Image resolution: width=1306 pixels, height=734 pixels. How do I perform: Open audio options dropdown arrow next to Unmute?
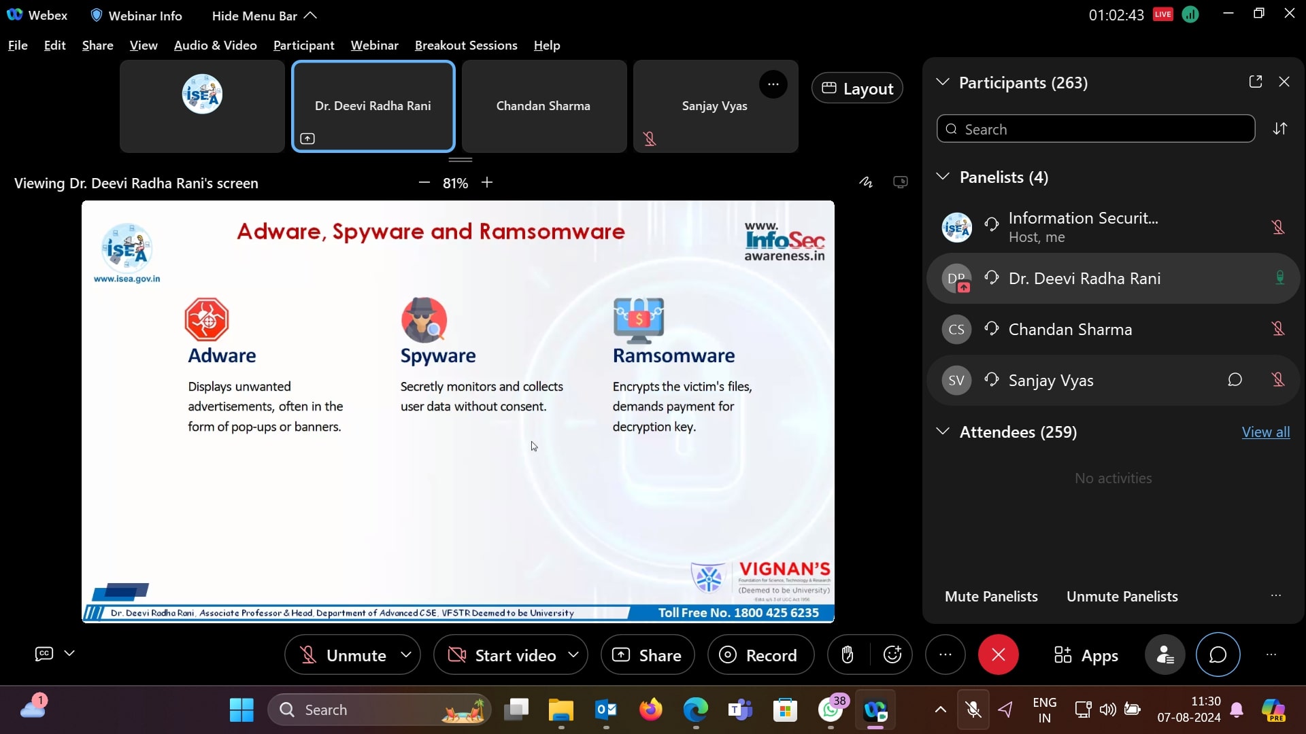pyautogui.click(x=406, y=654)
